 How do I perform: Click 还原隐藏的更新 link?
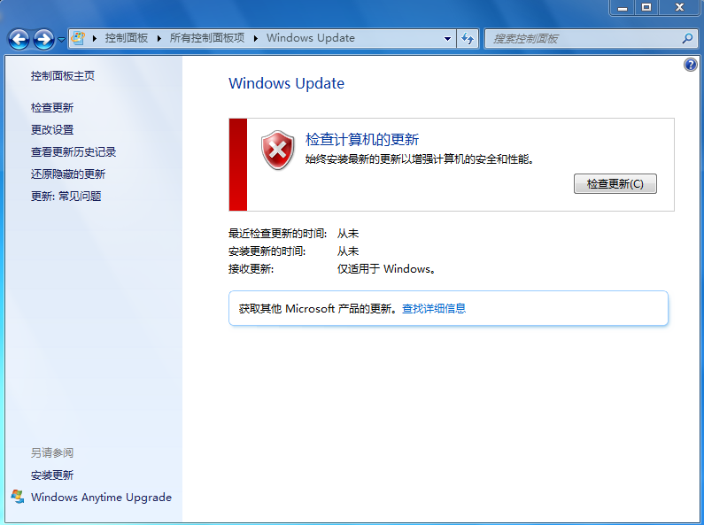(x=68, y=174)
